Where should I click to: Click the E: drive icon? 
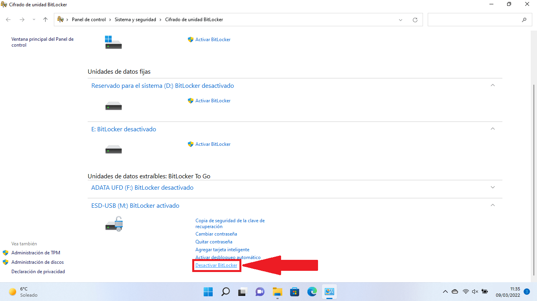coord(114,149)
